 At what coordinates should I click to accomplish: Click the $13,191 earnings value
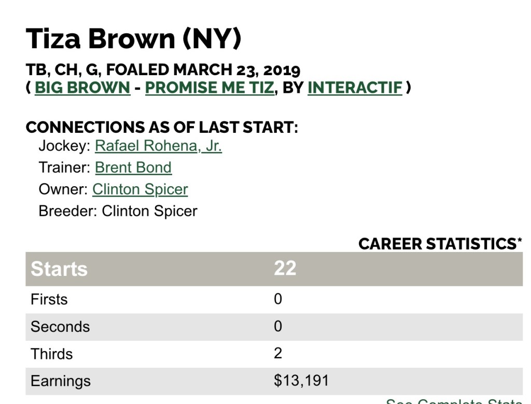(x=301, y=381)
